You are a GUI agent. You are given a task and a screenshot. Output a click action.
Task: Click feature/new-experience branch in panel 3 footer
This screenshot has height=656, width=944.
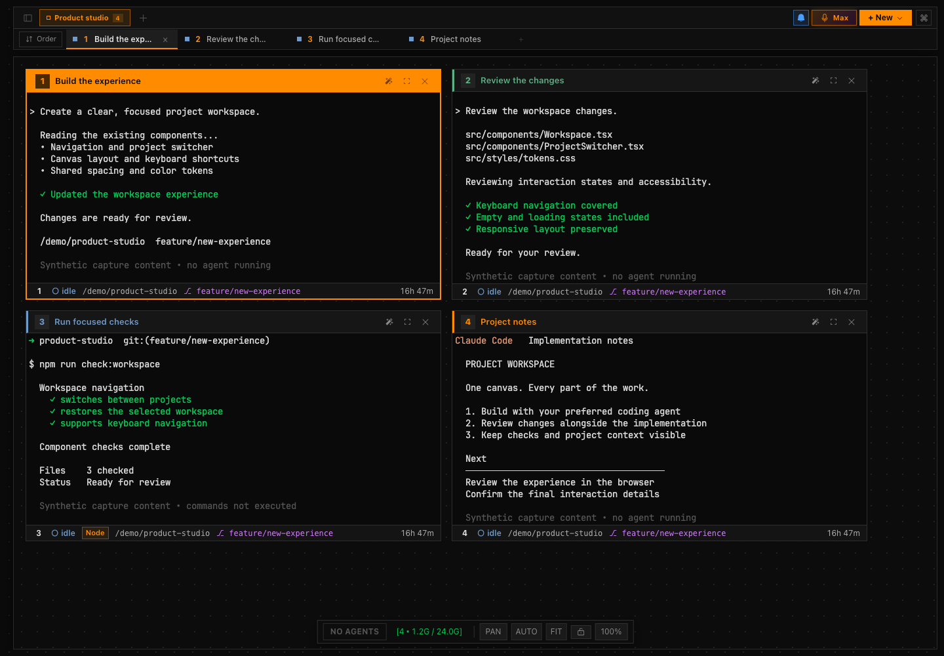point(281,533)
